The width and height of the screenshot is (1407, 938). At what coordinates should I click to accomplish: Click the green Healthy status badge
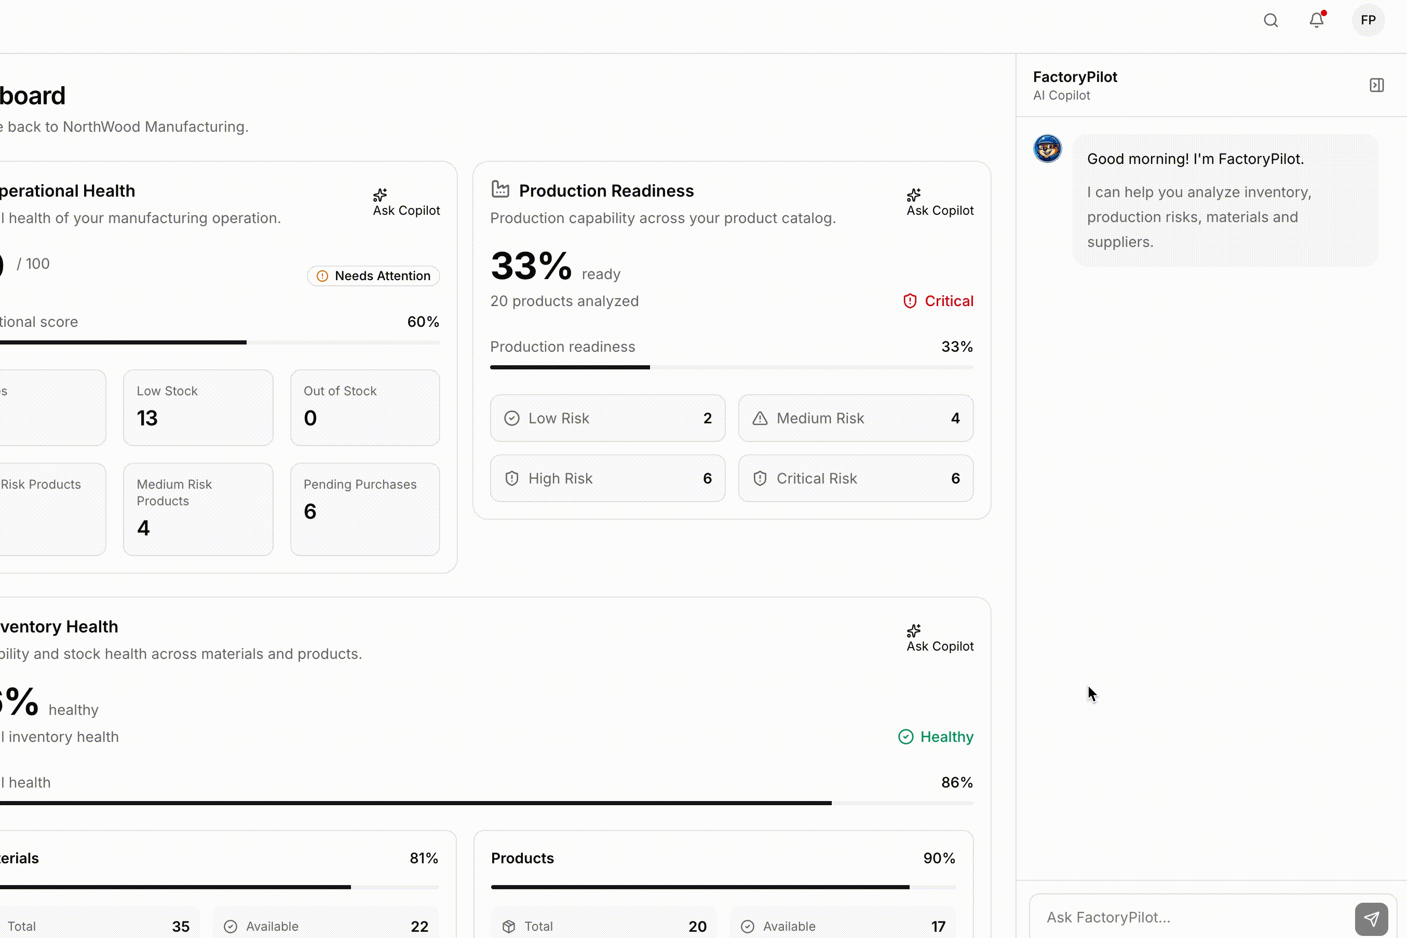tap(936, 736)
